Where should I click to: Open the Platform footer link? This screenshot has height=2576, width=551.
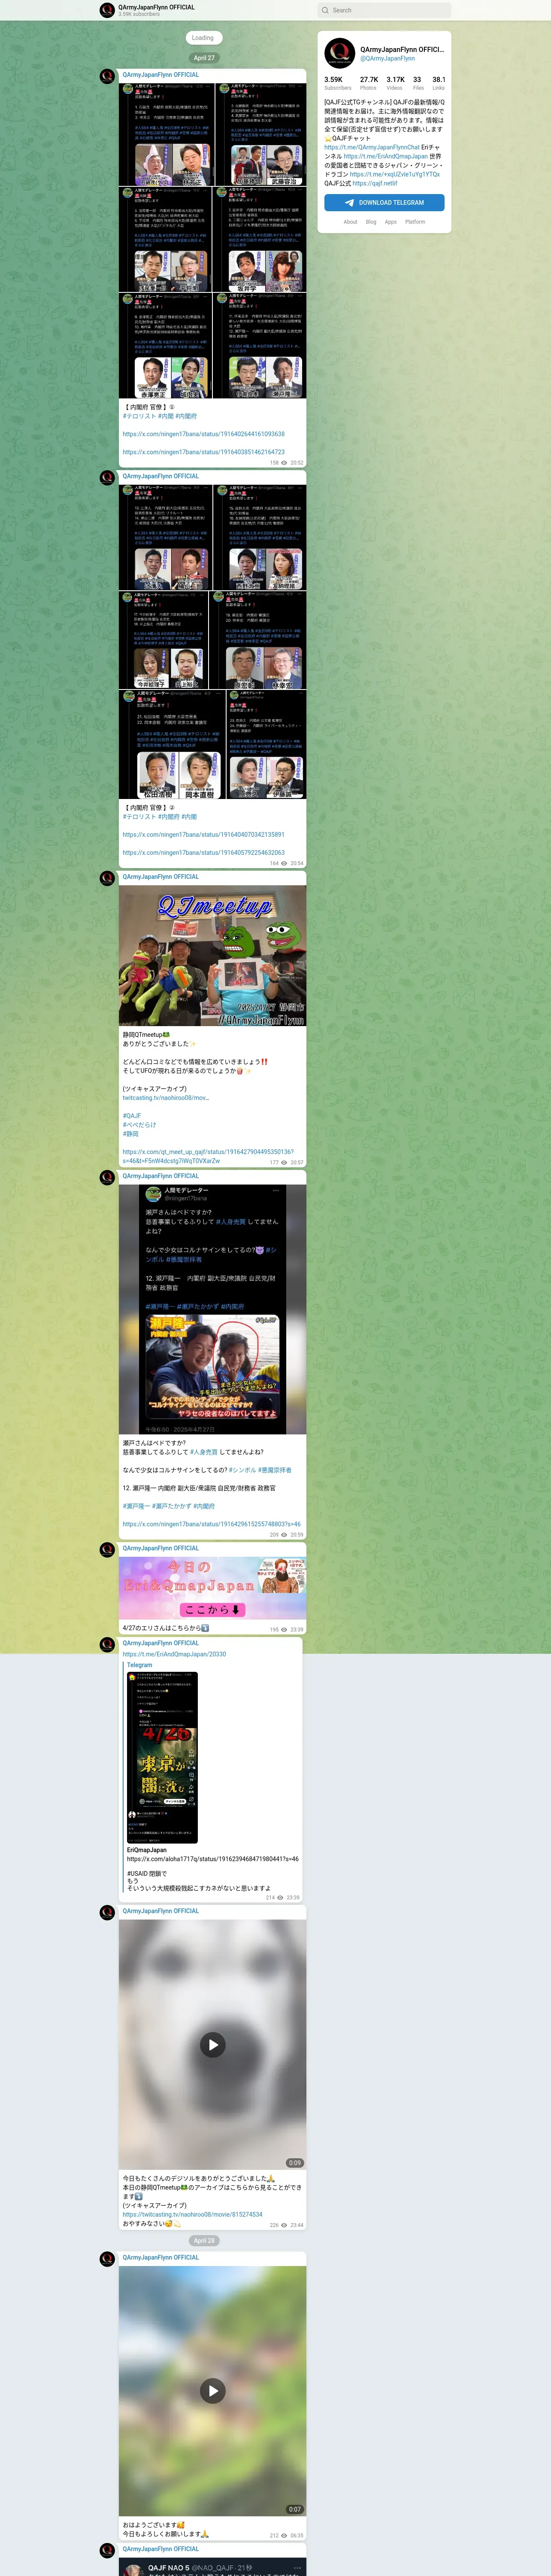415,222
